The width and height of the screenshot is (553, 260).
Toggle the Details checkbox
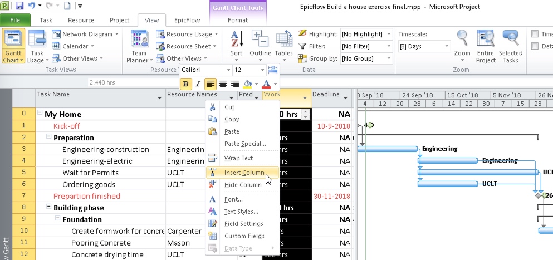(535, 46)
